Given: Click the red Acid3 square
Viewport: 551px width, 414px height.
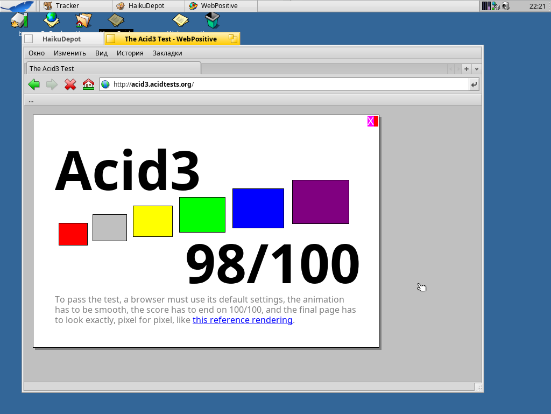Looking at the screenshot, I should (x=73, y=234).
